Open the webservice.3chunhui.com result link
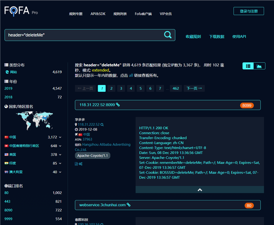 pyautogui.click(x=102, y=205)
